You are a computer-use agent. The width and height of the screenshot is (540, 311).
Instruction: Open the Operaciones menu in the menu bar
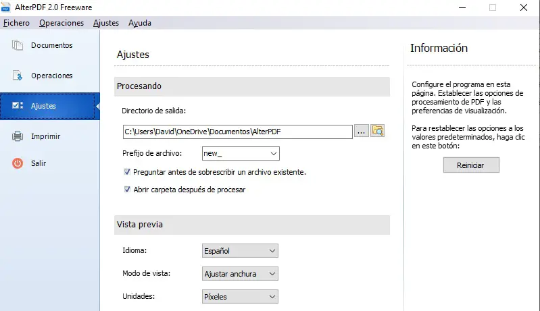click(x=62, y=23)
